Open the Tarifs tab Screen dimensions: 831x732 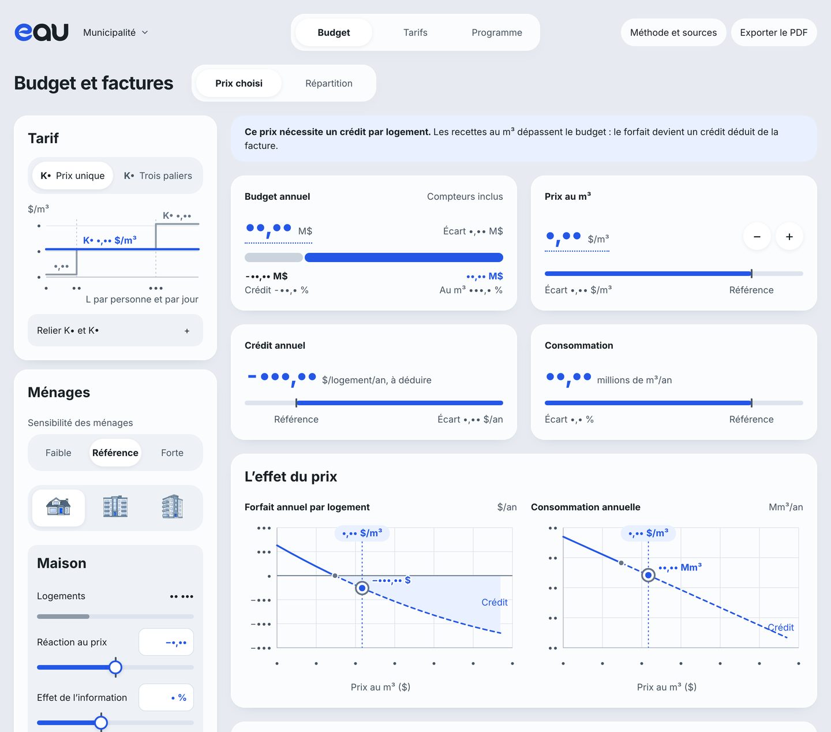(415, 32)
